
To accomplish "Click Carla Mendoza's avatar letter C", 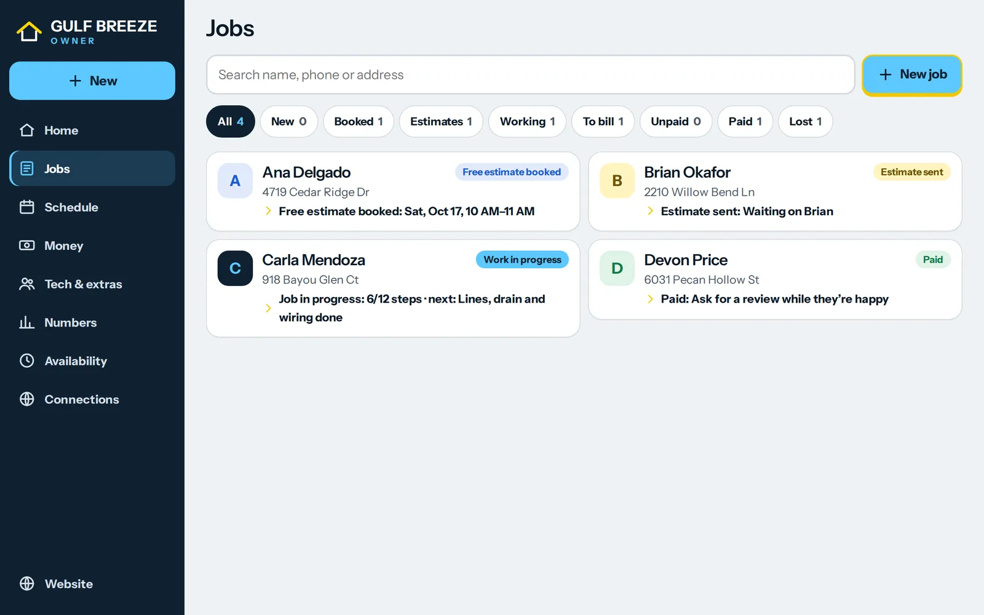I will pyautogui.click(x=235, y=268).
